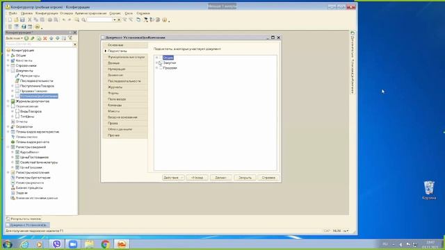Expand the Общие subsystem node
Screen dimensions: 445x250
pyautogui.click(x=156, y=58)
